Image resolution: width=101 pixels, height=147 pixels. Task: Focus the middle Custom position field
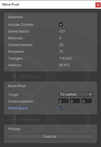point(75,101)
